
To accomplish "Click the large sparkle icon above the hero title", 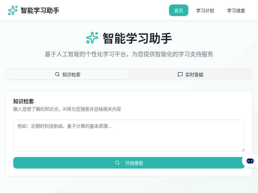I will pyautogui.click(x=92, y=38).
